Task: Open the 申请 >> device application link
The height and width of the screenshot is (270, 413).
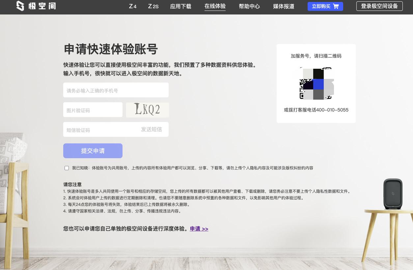Action: coord(199,229)
